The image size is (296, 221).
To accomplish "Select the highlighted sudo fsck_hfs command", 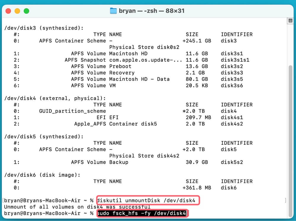I will point(143,213).
